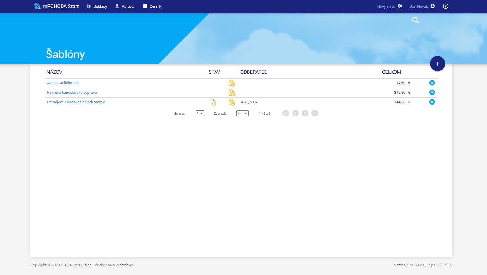Screen dimensions: 487x275
Task: Open the Doklady menu
Action: pyautogui.click(x=97, y=6)
